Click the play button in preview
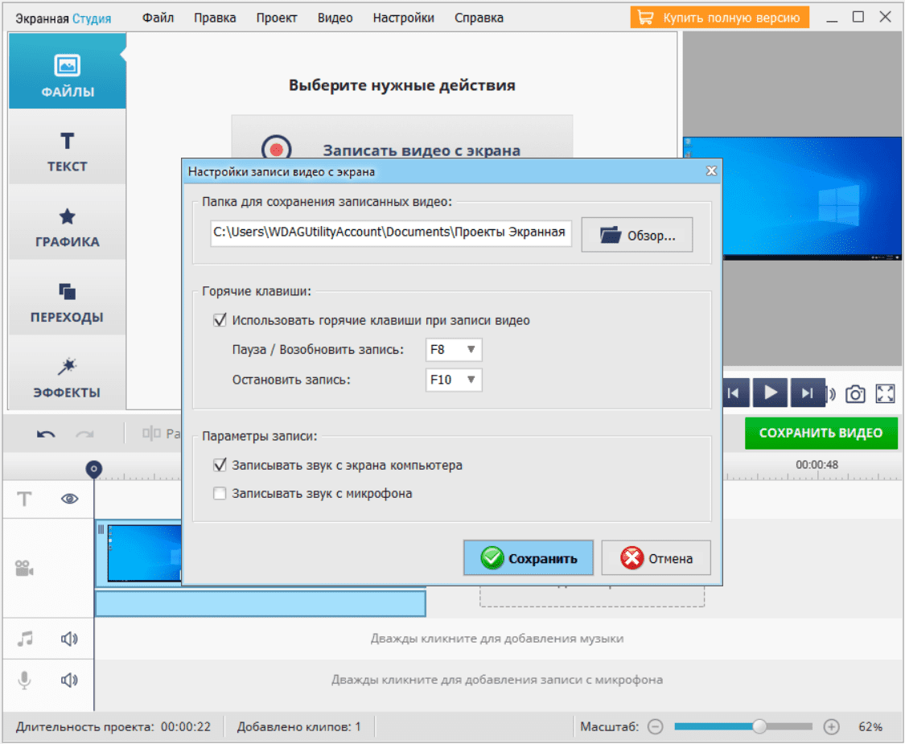The width and height of the screenshot is (905, 744). click(771, 393)
